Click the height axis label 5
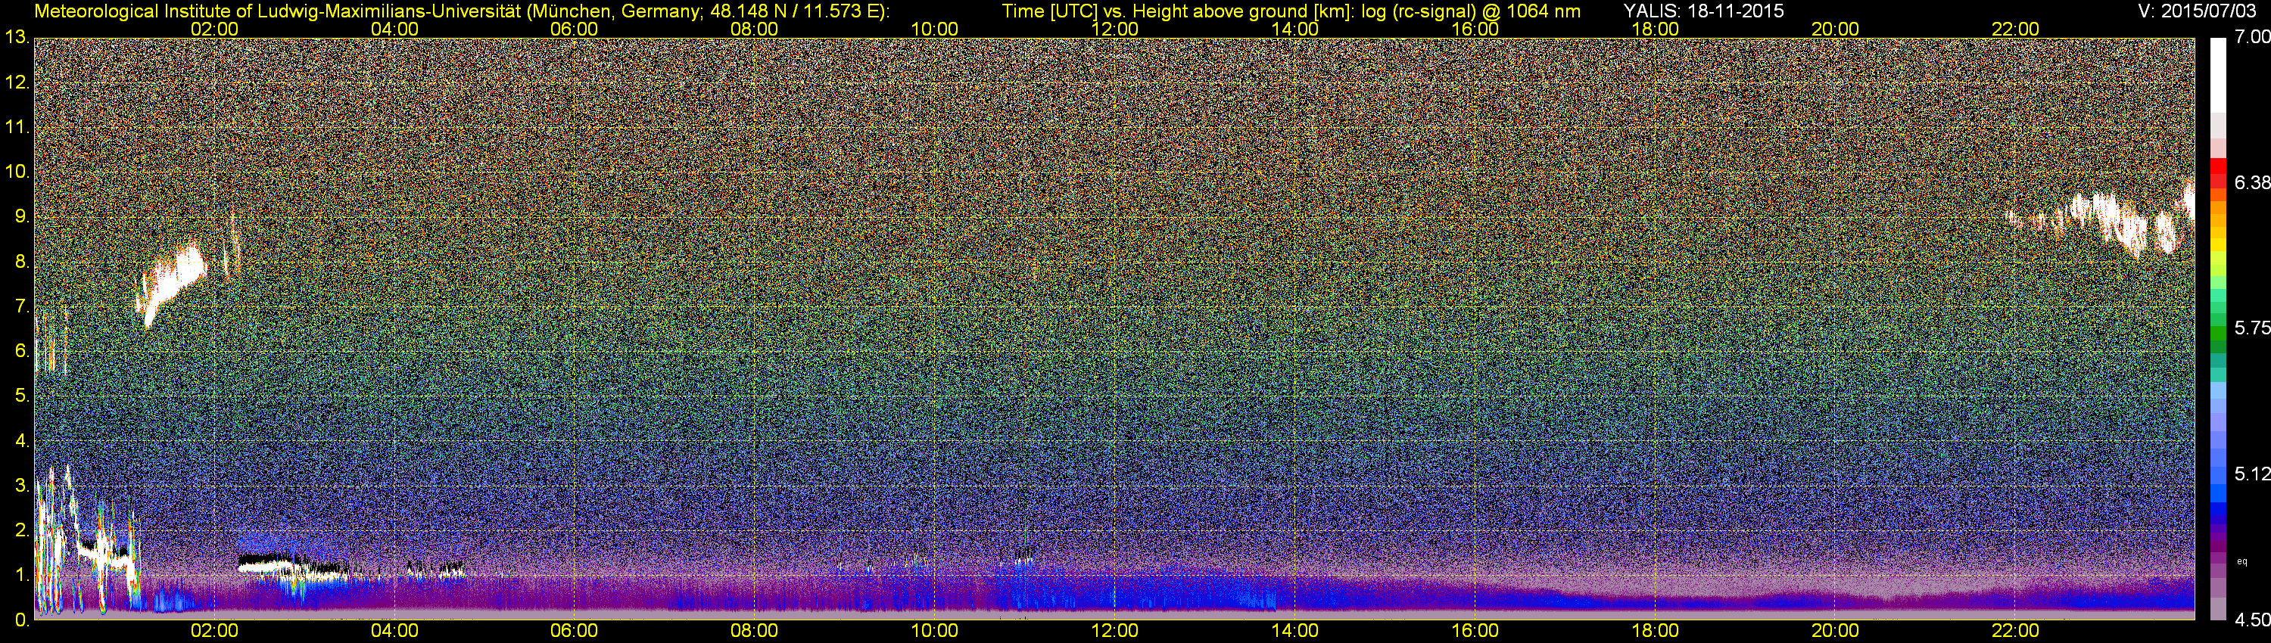 pos(21,396)
